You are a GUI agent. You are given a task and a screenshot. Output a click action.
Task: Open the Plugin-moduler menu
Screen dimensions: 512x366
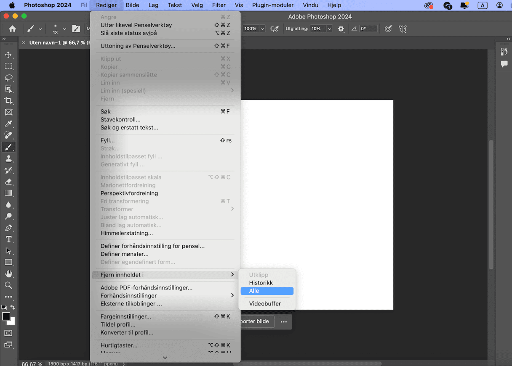(273, 5)
